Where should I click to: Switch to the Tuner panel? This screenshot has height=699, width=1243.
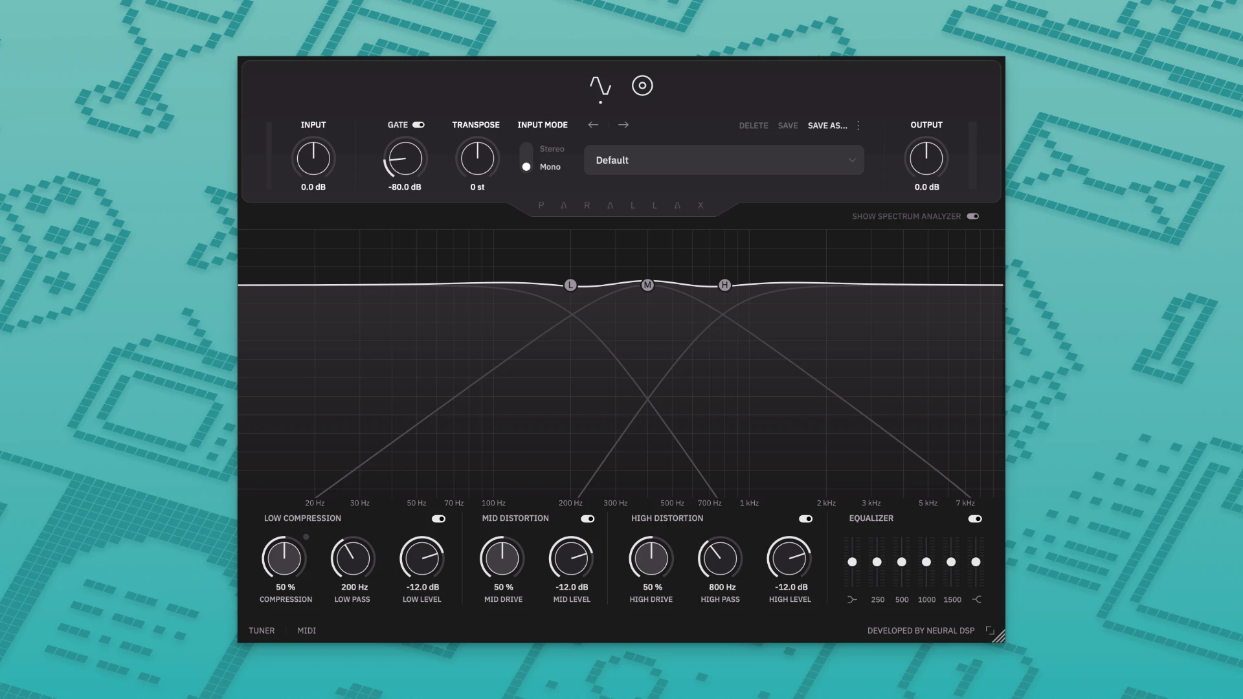click(x=261, y=630)
